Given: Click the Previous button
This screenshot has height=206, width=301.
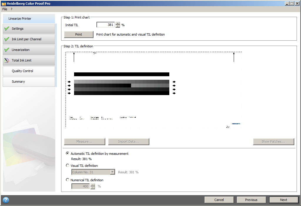Looking at the screenshot, I should click(x=251, y=200).
